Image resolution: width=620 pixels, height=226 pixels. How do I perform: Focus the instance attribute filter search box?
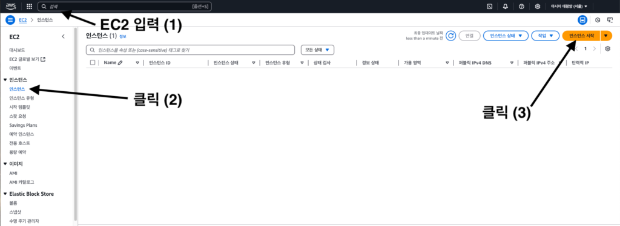[x=191, y=50]
